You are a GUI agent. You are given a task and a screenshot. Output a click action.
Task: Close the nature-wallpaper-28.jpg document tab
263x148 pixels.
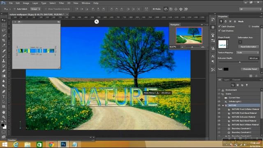pos(67,14)
